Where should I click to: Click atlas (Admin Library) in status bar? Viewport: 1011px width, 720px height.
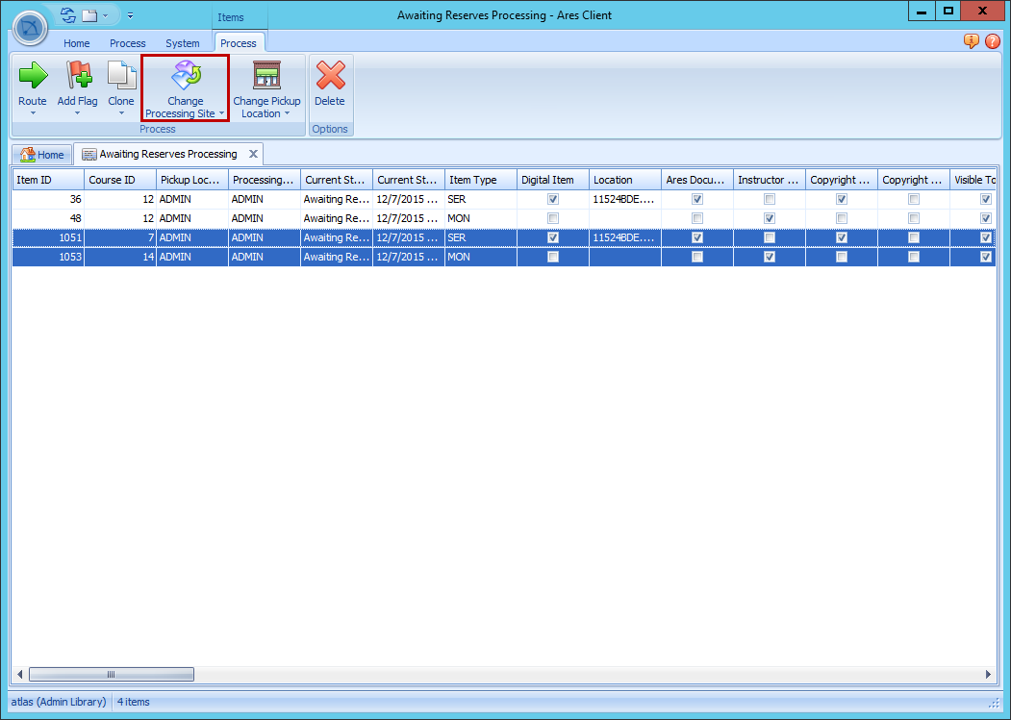[58, 702]
